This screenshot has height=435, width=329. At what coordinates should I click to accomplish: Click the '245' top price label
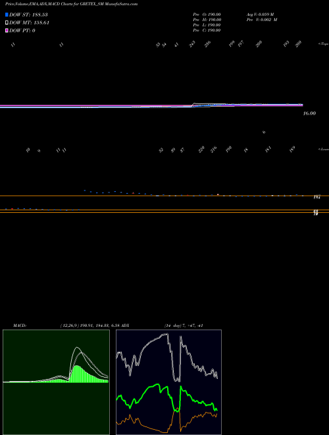[192, 44]
